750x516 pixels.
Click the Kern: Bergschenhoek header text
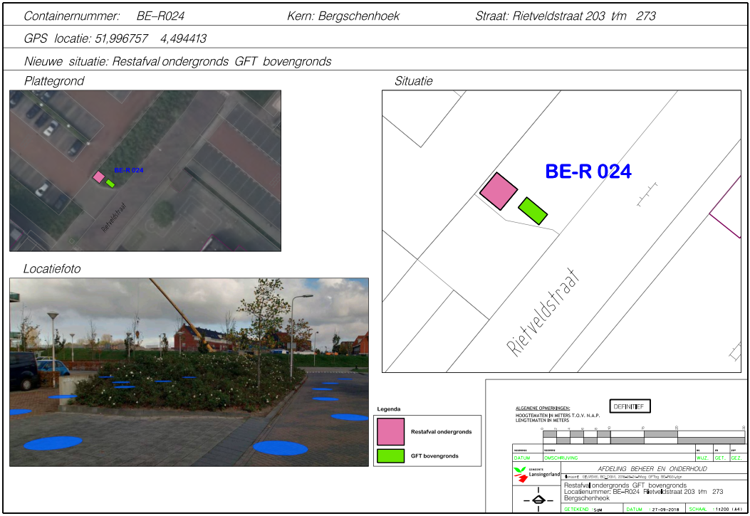343,16
